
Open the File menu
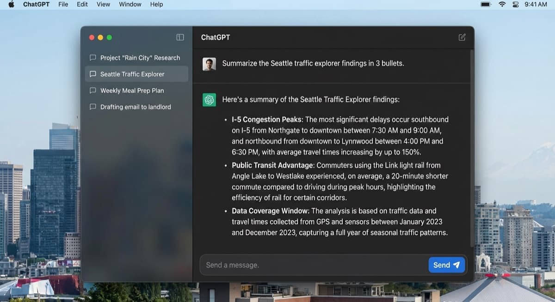pos(63,4)
